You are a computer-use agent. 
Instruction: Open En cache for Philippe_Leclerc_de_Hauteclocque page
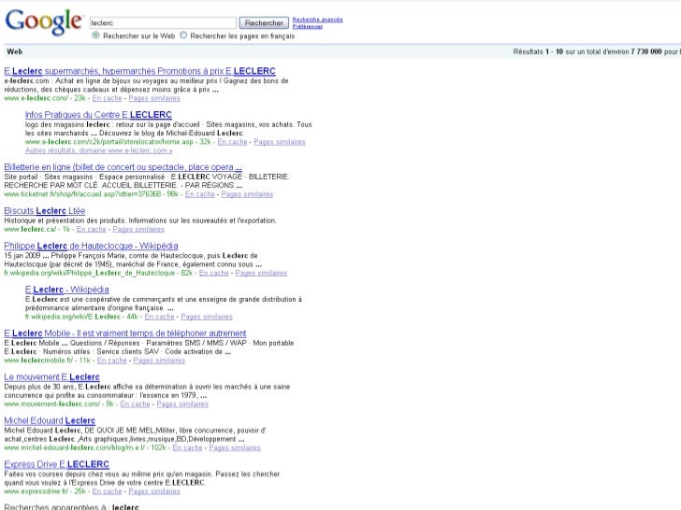tap(213, 273)
